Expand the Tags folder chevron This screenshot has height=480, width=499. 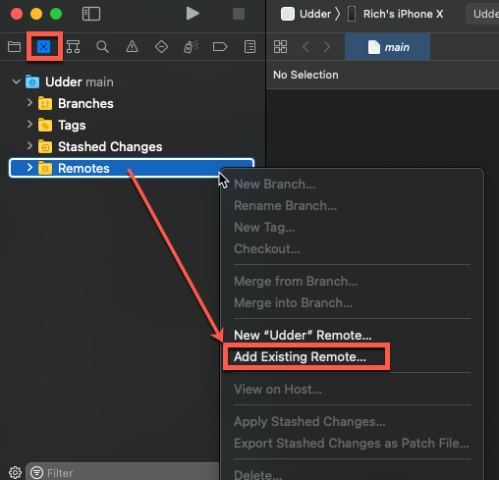(29, 125)
